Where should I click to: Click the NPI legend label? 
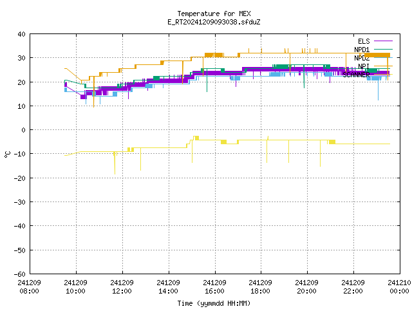click(x=364, y=66)
